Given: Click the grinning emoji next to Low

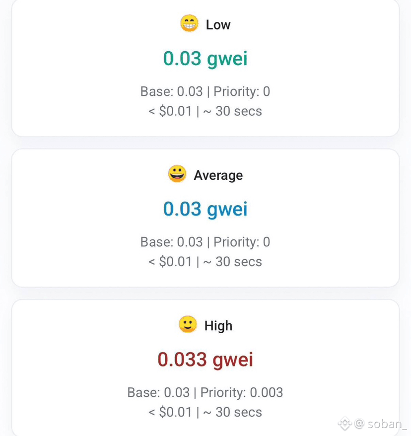Looking at the screenshot, I should tap(189, 23).
